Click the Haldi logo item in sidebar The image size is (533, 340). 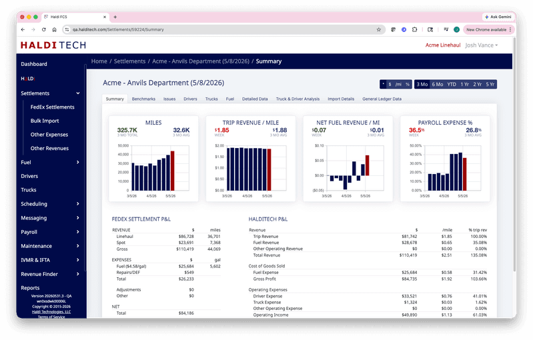28,79
